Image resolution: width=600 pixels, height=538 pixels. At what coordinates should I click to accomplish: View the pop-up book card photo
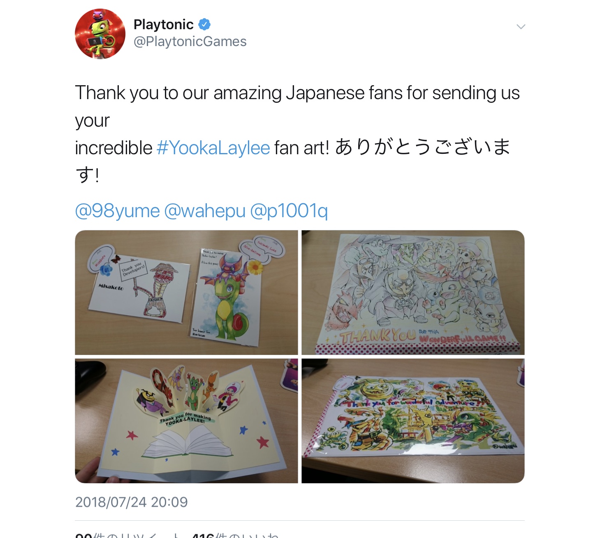click(186, 421)
